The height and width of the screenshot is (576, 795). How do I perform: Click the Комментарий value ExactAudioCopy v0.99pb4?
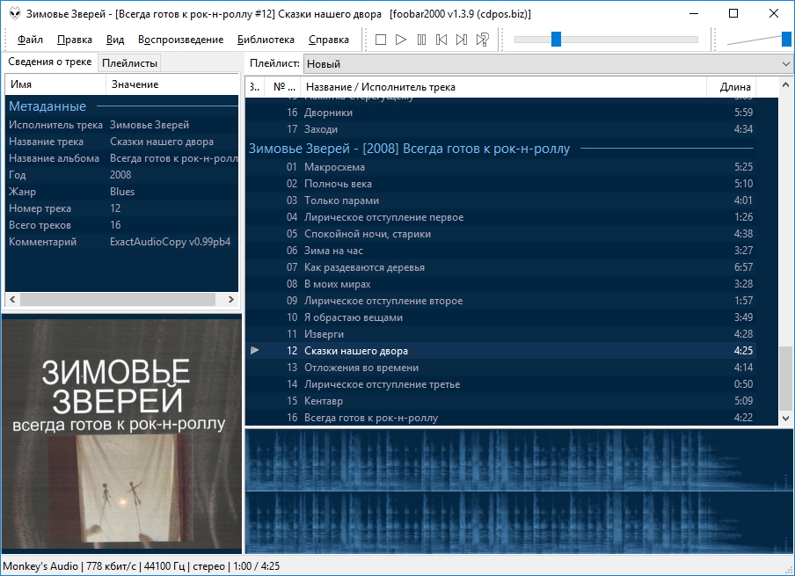(x=171, y=242)
